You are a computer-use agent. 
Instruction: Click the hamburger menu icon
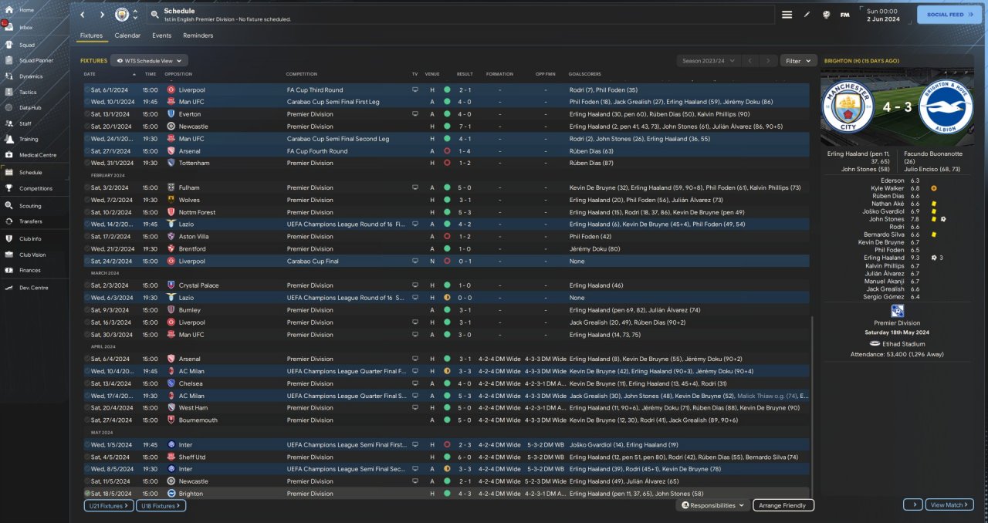787,15
